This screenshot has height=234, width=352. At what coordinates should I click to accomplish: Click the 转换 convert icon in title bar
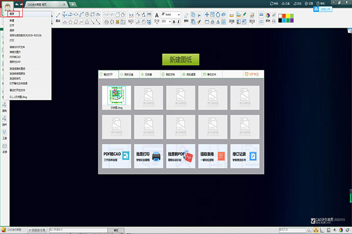[x=274, y=4]
